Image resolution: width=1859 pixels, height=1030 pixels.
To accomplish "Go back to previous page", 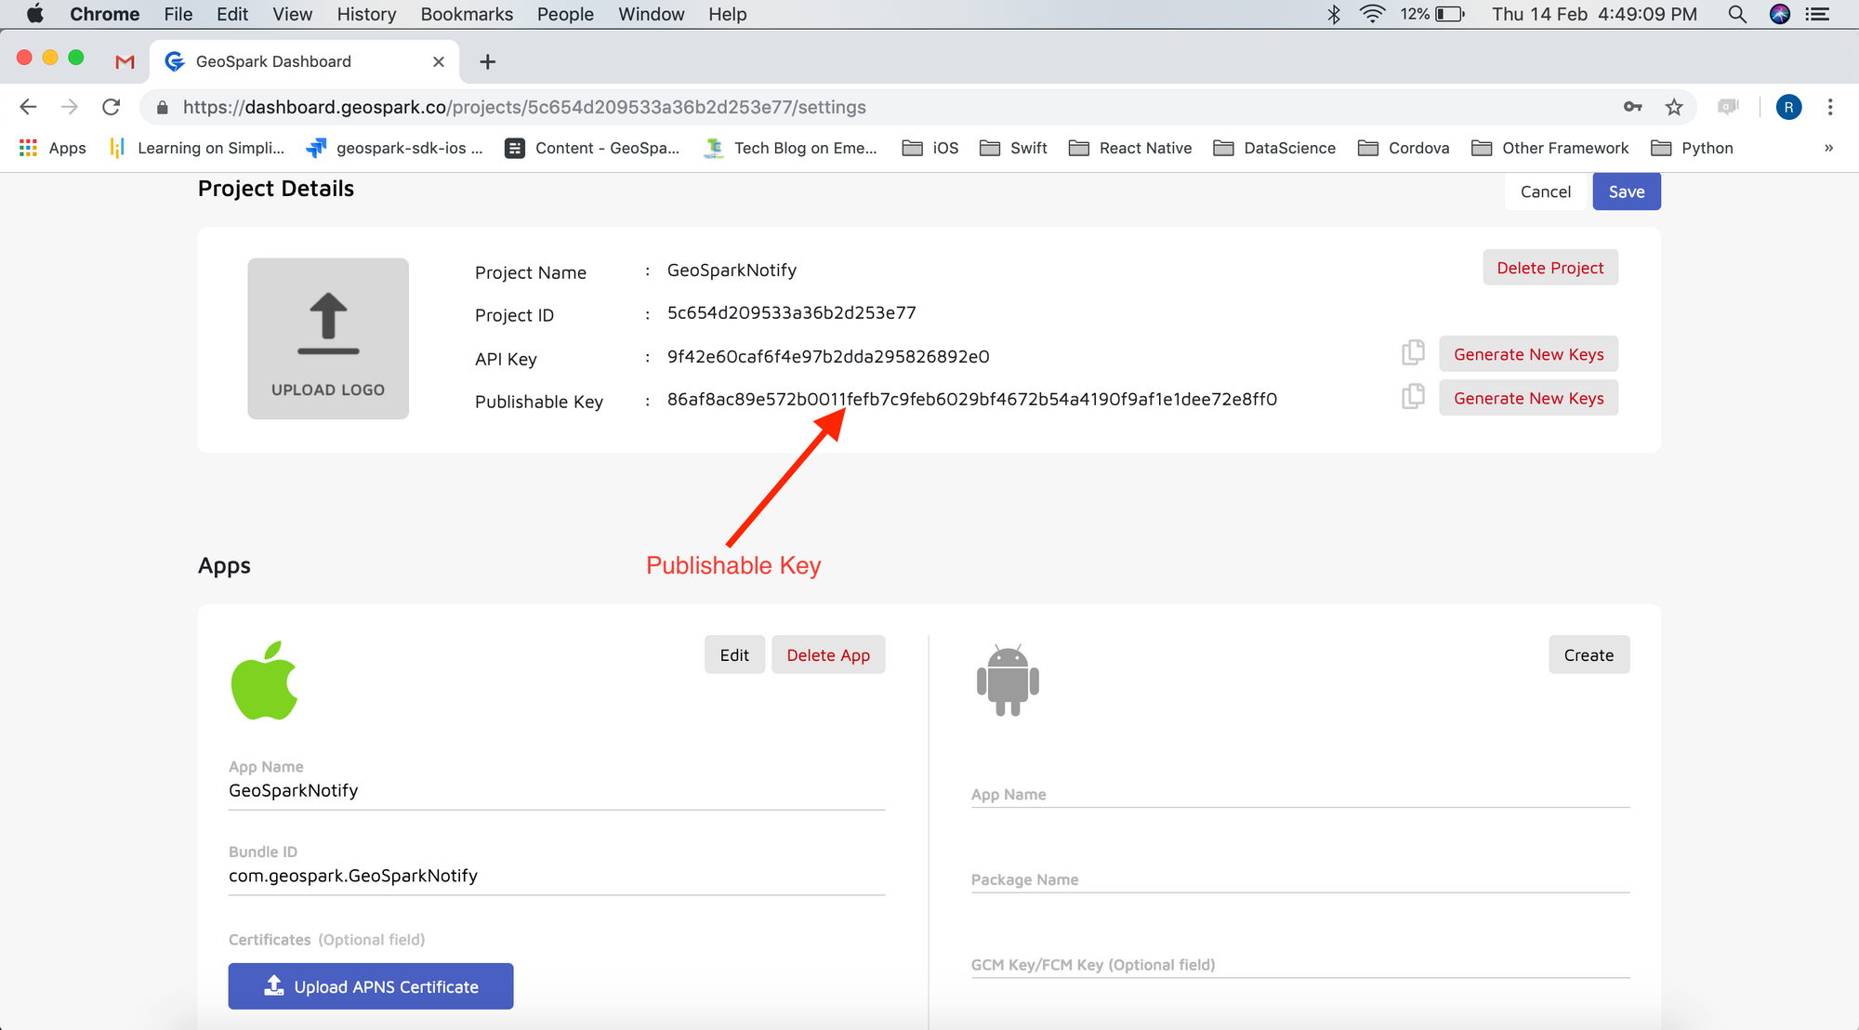I will [x=28, y=107].
